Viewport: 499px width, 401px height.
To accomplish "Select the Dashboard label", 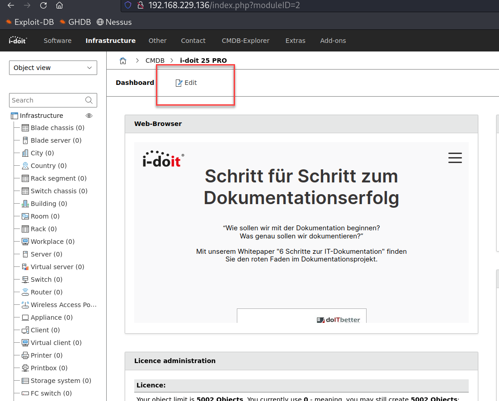I will click(x=135, y=83).
